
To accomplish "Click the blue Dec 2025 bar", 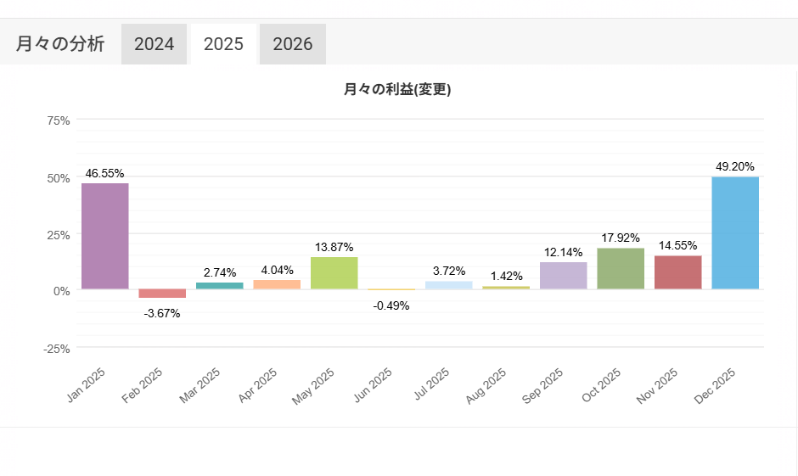I will point(735,233).
